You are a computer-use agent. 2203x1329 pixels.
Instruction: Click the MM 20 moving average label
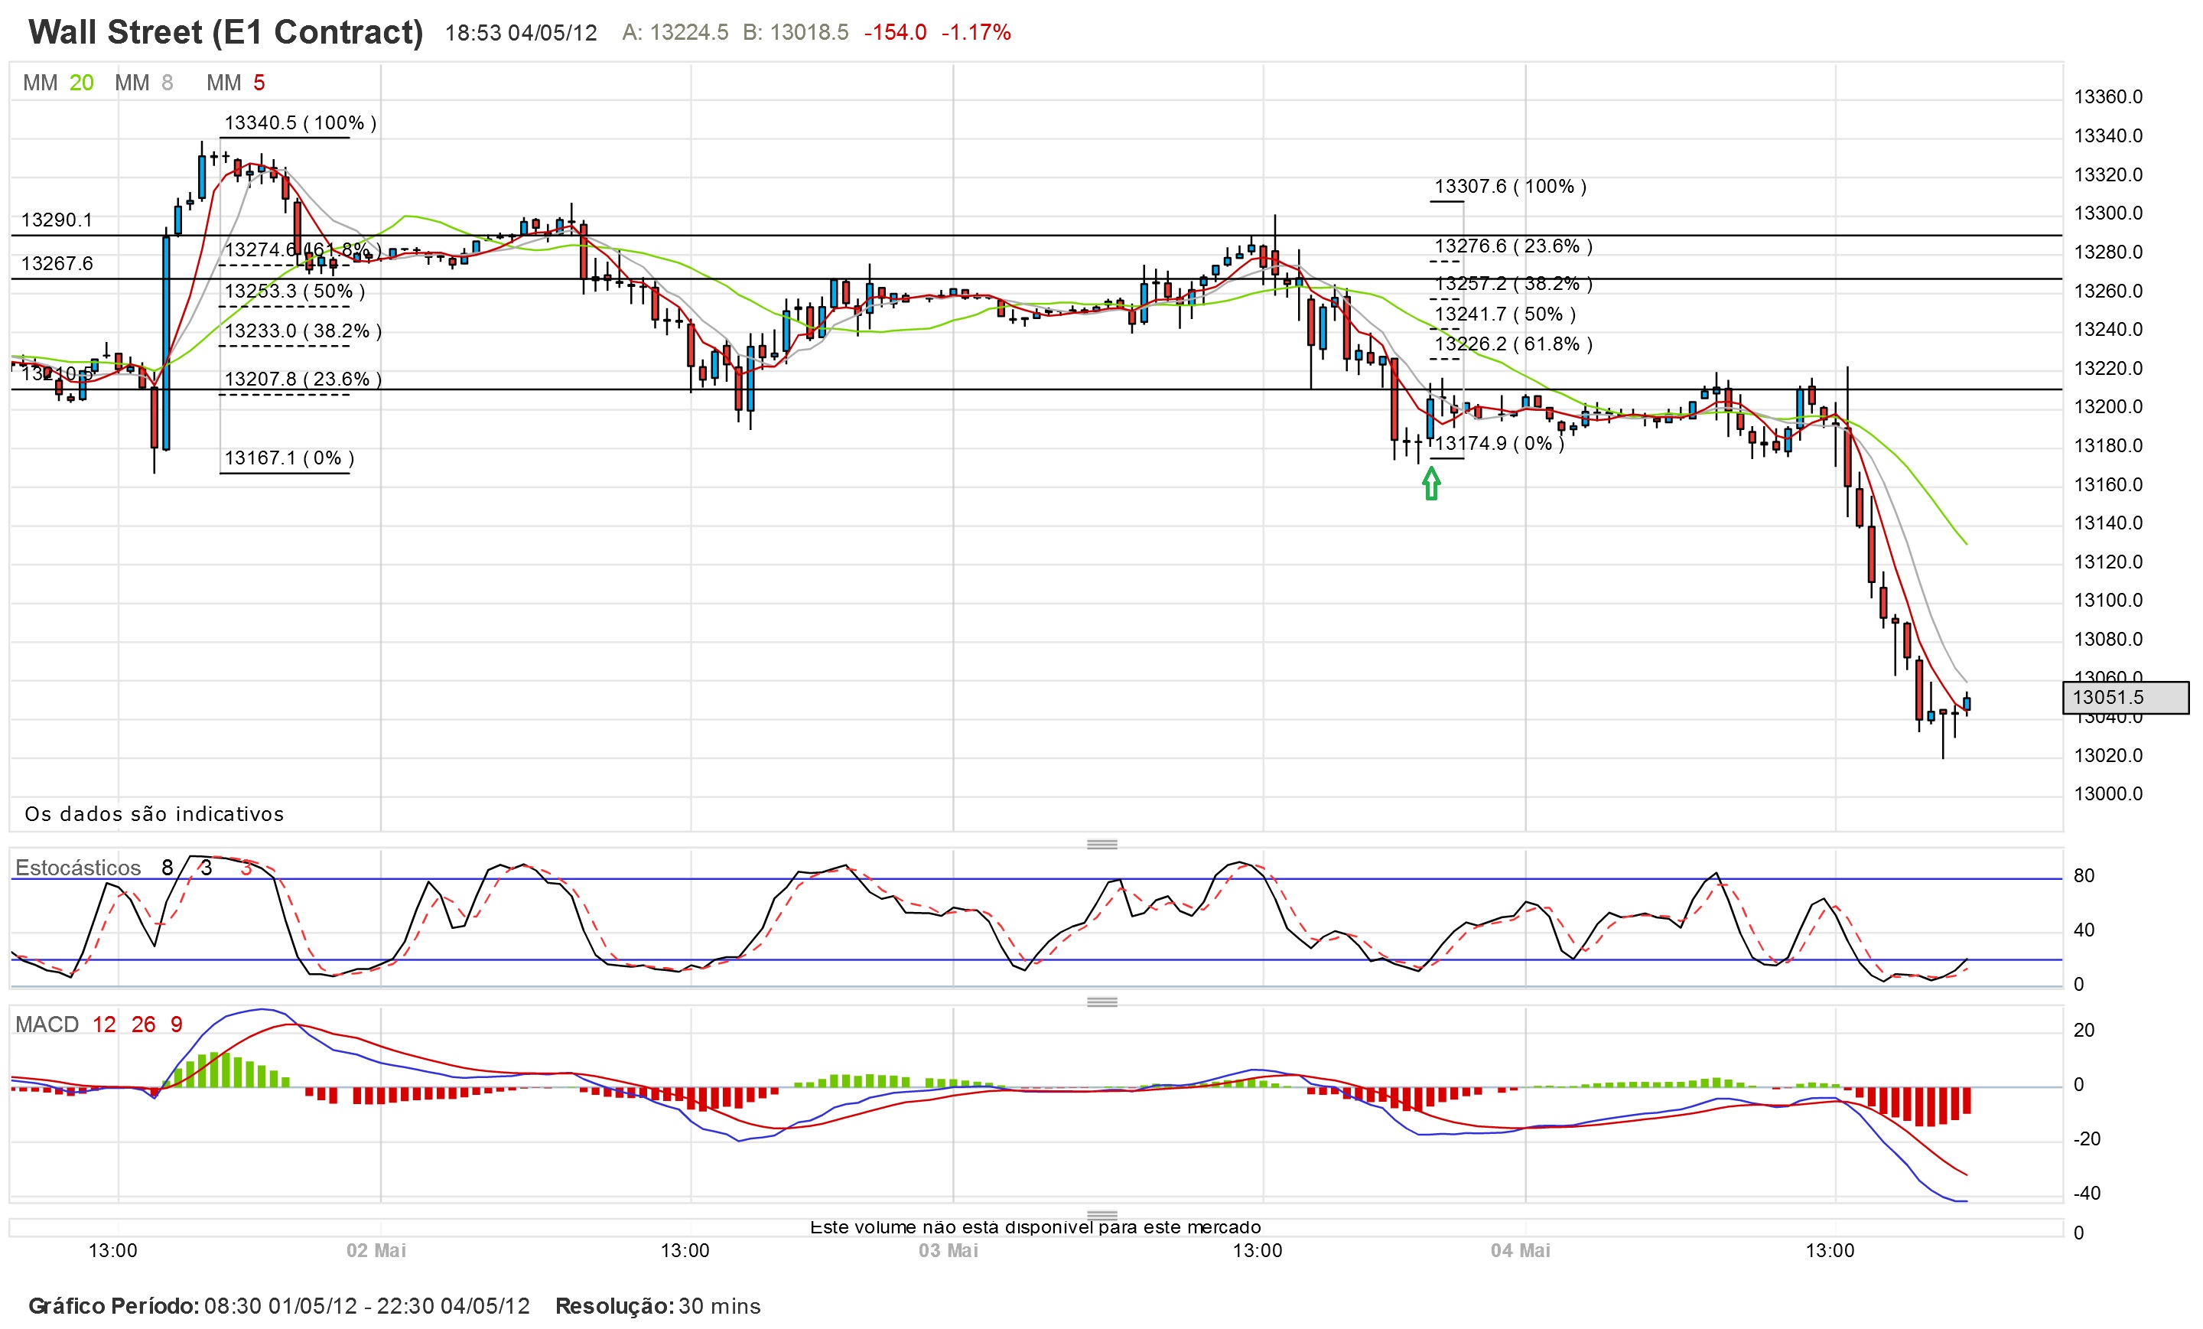click(x=58, y=83)
